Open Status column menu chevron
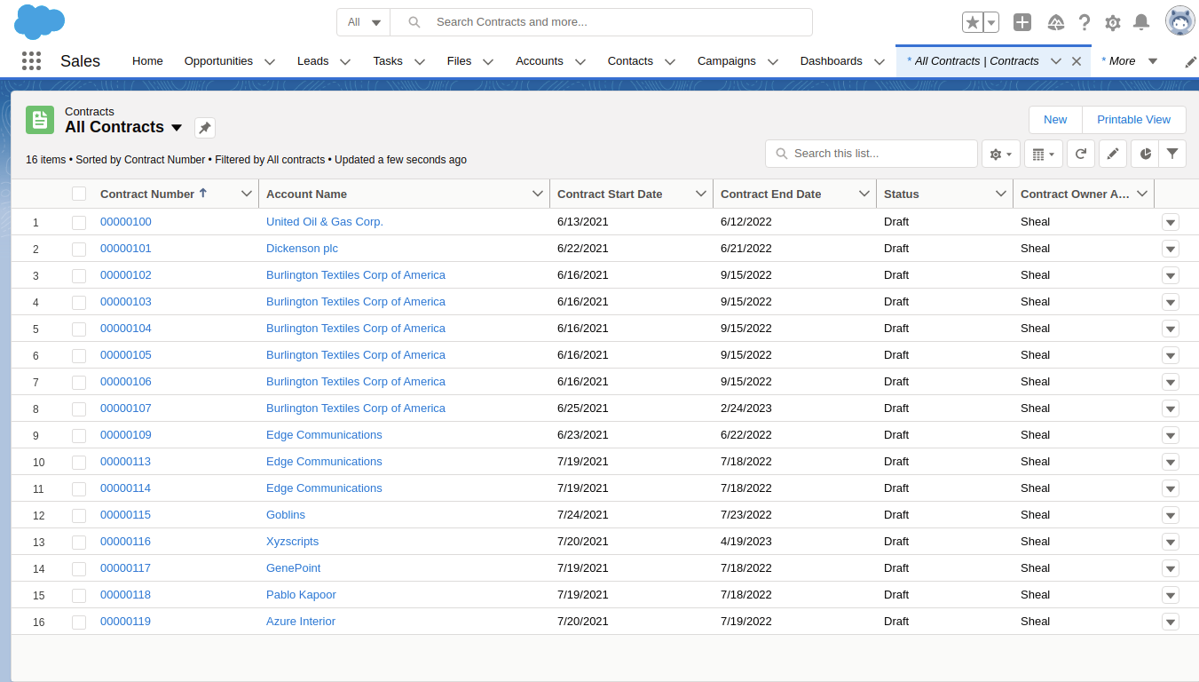1199x682 pixels. (x=1001, y=194)
